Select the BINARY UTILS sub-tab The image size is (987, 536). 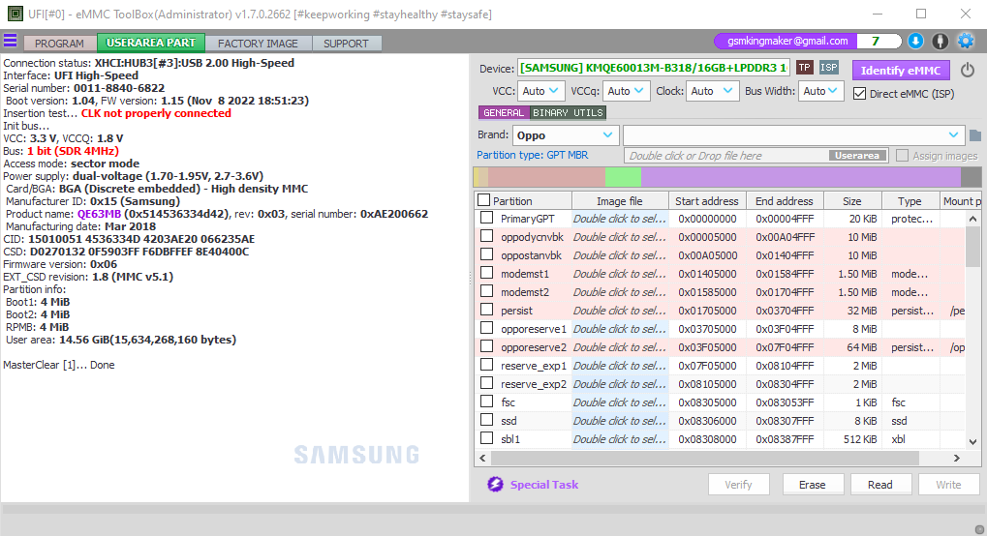[568, 112]
